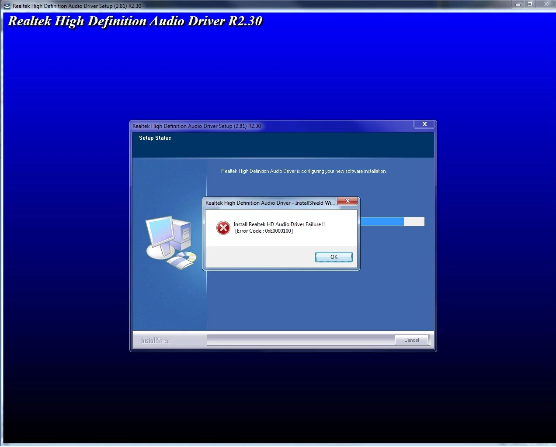
Task: Click 'Realtek High Definition Audio Driver R2.30' banner title
Action: click(x=135, y=21)
